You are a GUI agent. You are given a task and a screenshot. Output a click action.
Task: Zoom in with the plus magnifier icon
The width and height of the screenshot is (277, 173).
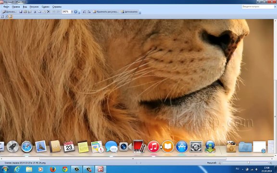[270, 163]
